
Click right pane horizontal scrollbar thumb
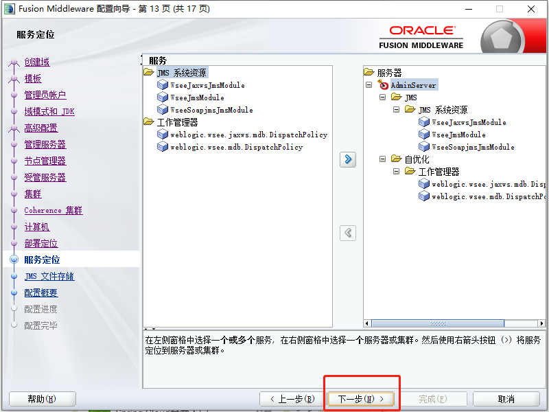click(438, 323)
